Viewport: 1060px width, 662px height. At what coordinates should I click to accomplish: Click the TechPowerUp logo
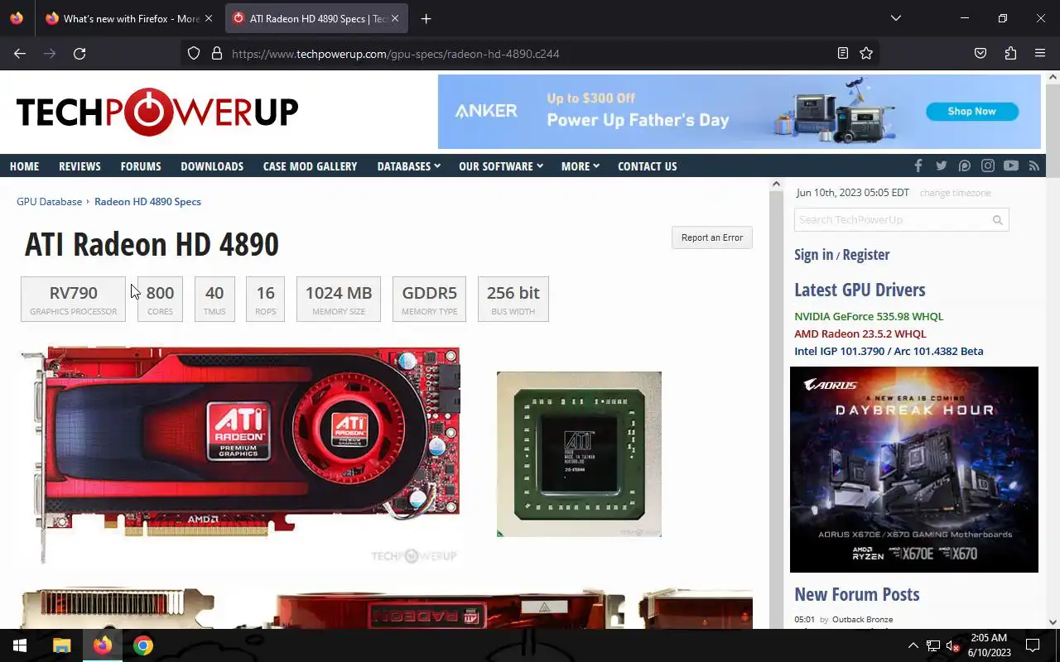coord(157,112)
